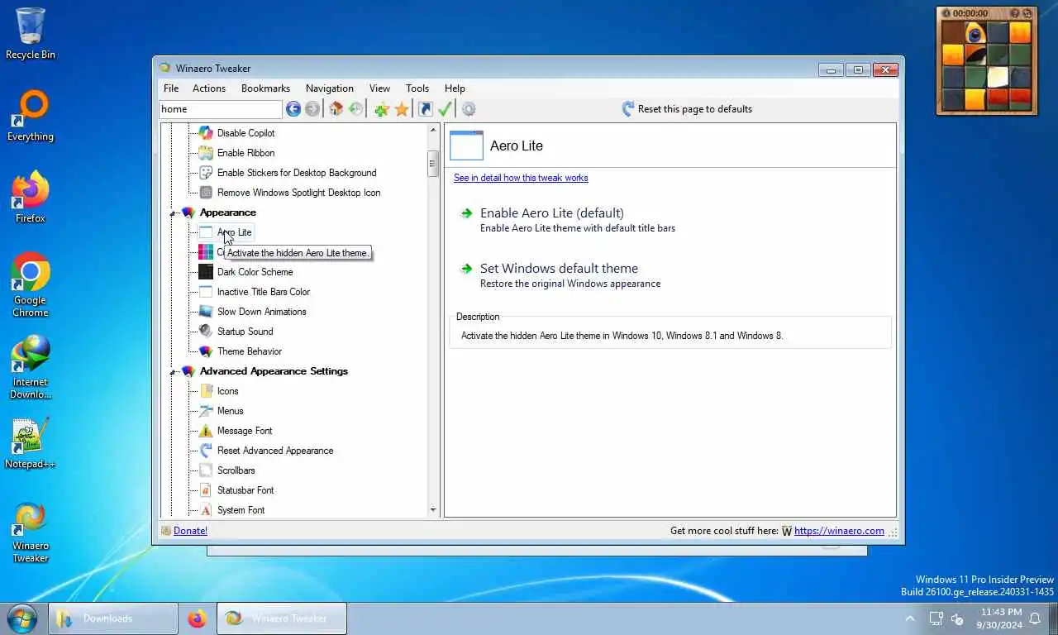Open the Tools menu

[417, 88]
